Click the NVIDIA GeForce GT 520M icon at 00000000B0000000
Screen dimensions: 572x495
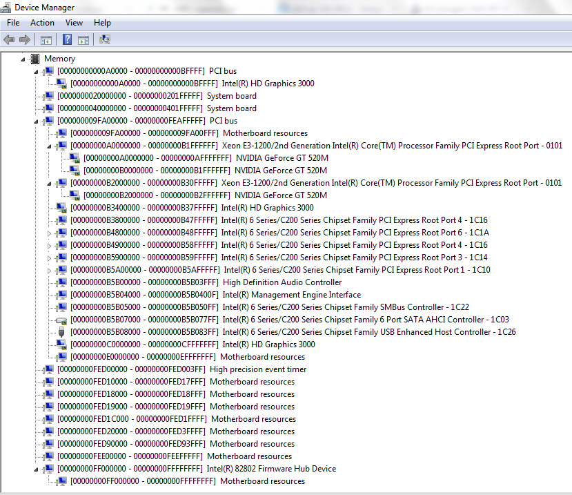tap(75, 171)
